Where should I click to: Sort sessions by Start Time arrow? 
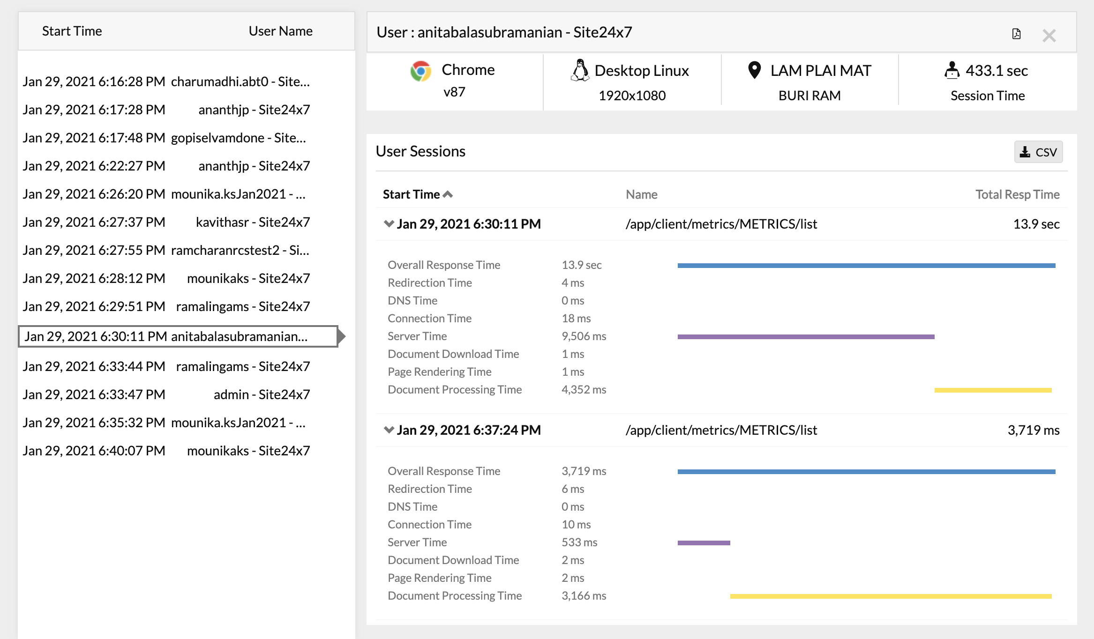448,194
